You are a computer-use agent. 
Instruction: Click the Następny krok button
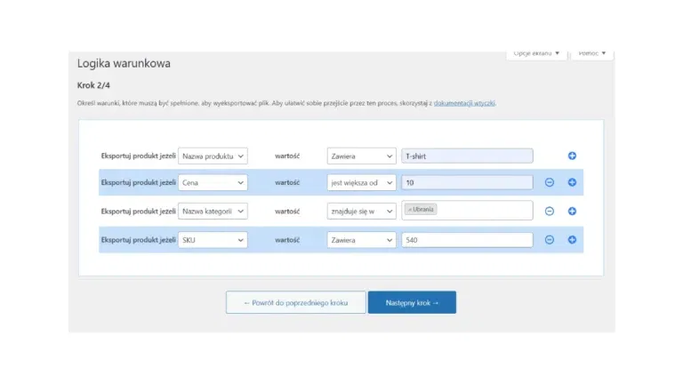click(412, 302)
